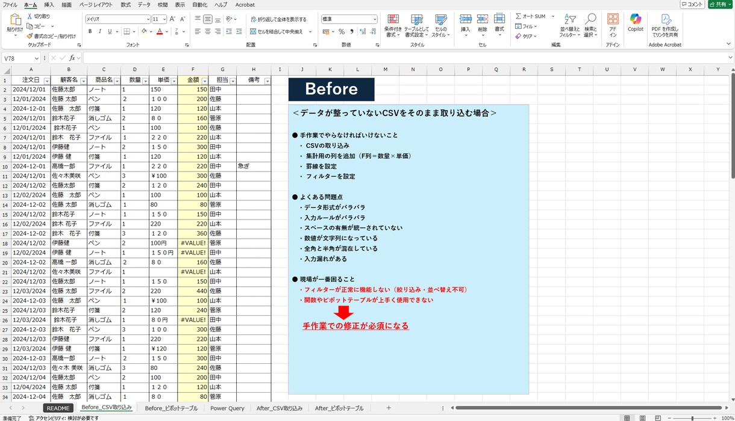735x421 pixels.
Task: Open the Copilot icon
Action: pyautogui.click(x=635, y=23)
